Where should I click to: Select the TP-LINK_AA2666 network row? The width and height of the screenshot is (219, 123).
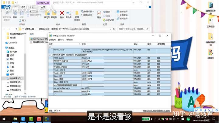(x=109, y=67)
